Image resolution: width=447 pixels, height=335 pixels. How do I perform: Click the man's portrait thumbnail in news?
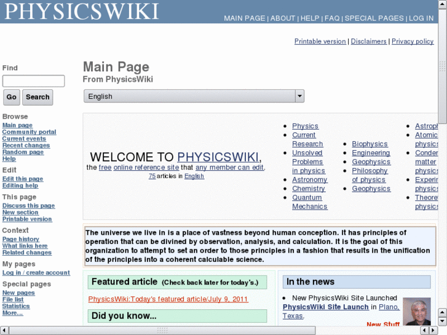[416, 312]
